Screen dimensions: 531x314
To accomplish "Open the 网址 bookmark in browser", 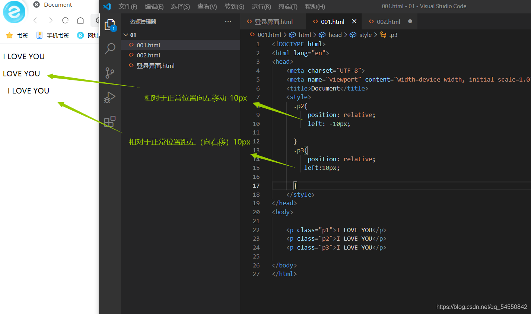I will click(x=88, y=35).
